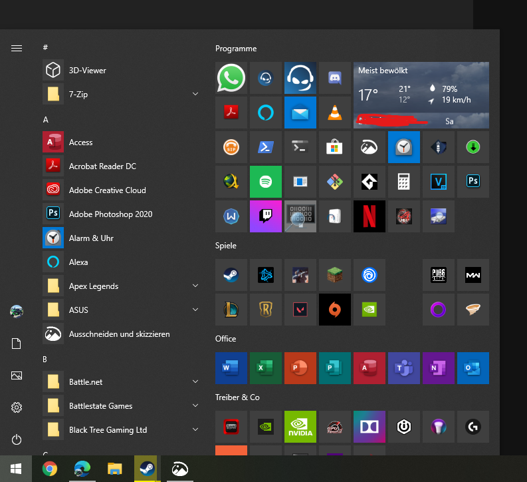Click the Spiele group heading
Screen dimensions: 527x482
pyautogui.click(x=226, y=246)
